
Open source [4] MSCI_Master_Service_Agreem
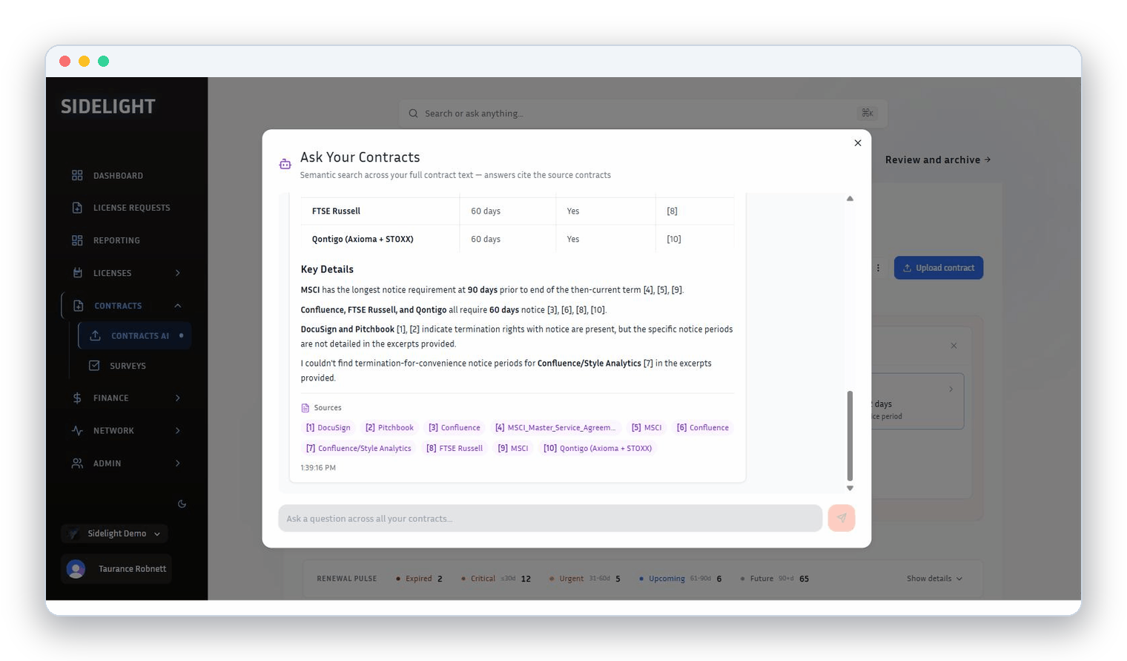pyautogui.click(x=555, y=428)
